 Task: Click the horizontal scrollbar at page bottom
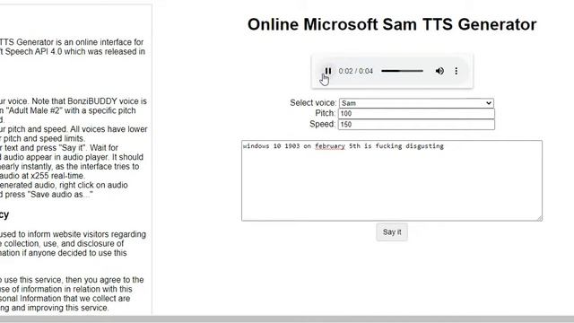pyautogui.click(x=287, y=319)
